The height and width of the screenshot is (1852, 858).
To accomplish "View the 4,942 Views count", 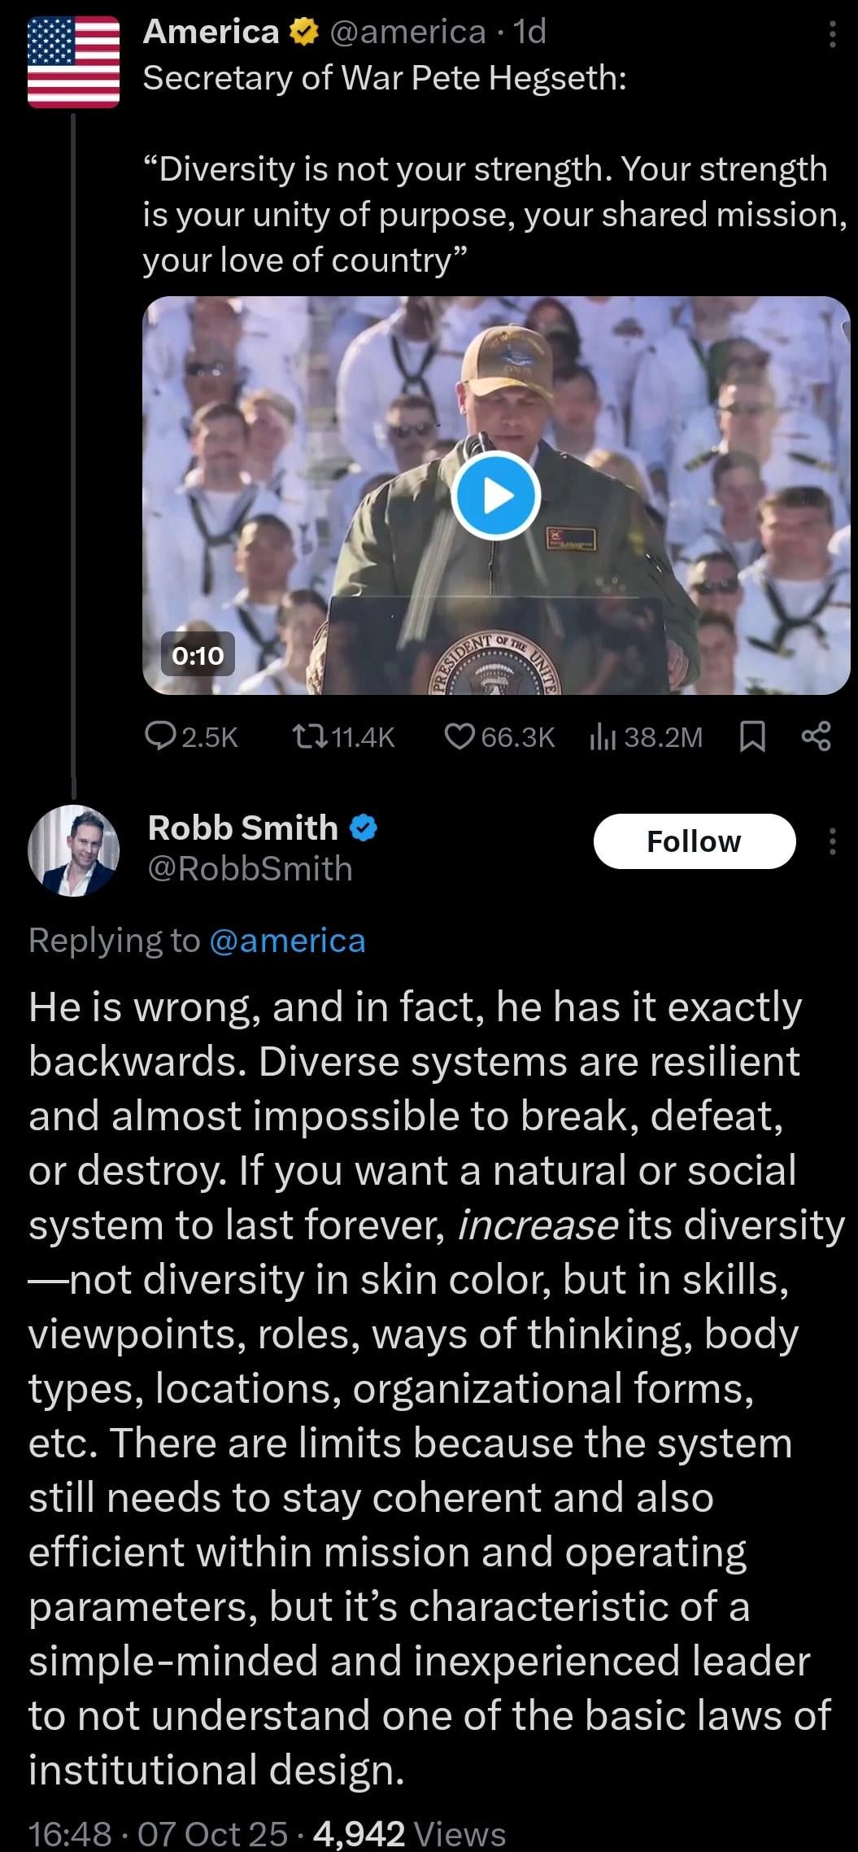I will tap(409, 1833).
